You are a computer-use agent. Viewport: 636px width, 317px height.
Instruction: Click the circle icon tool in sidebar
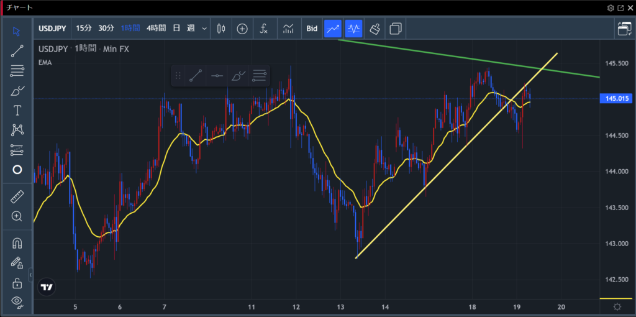click(x=17, y=170)
